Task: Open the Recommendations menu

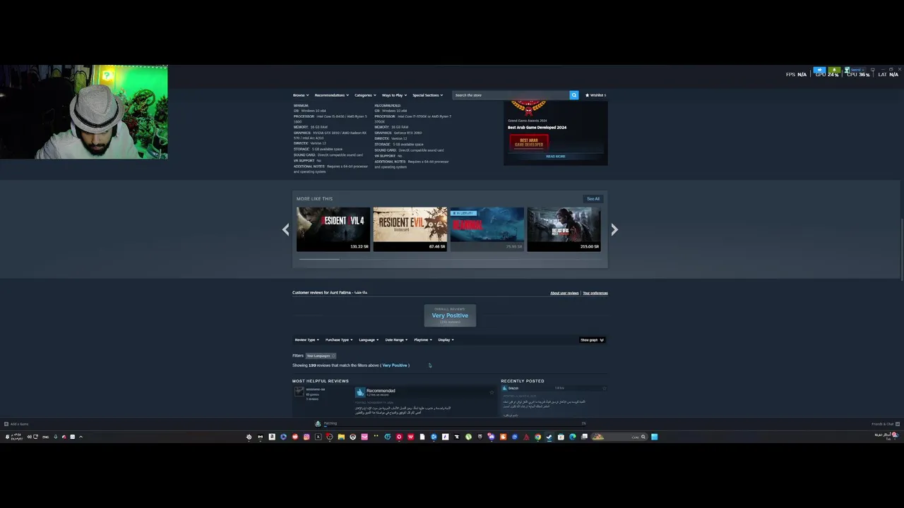Action: click(x=331, y=95)
